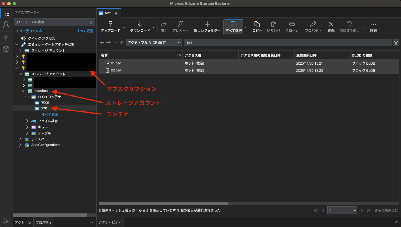Screen dimensions: 401x227
Task: Open the ダウンロード dropdown arrow
Action: 154,27
